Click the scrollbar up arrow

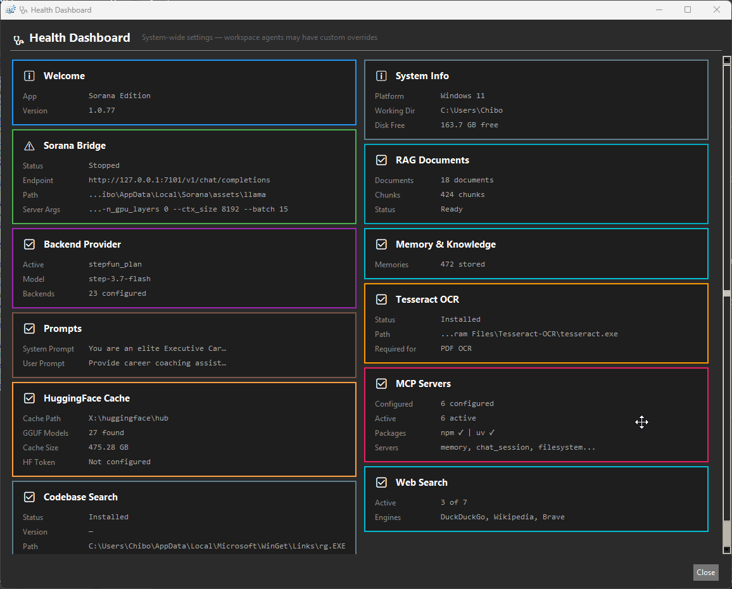(726, 60)
